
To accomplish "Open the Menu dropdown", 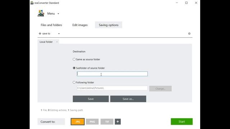I will click(x=53, y=14).
